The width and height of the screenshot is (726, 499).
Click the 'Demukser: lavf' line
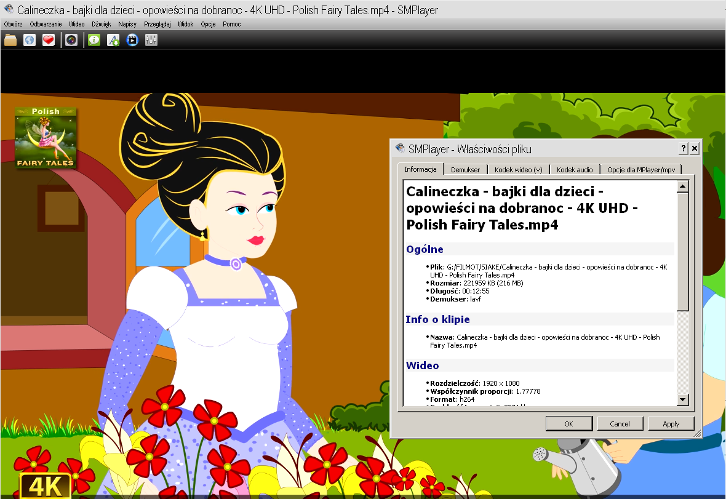click(x=456, y=299)
